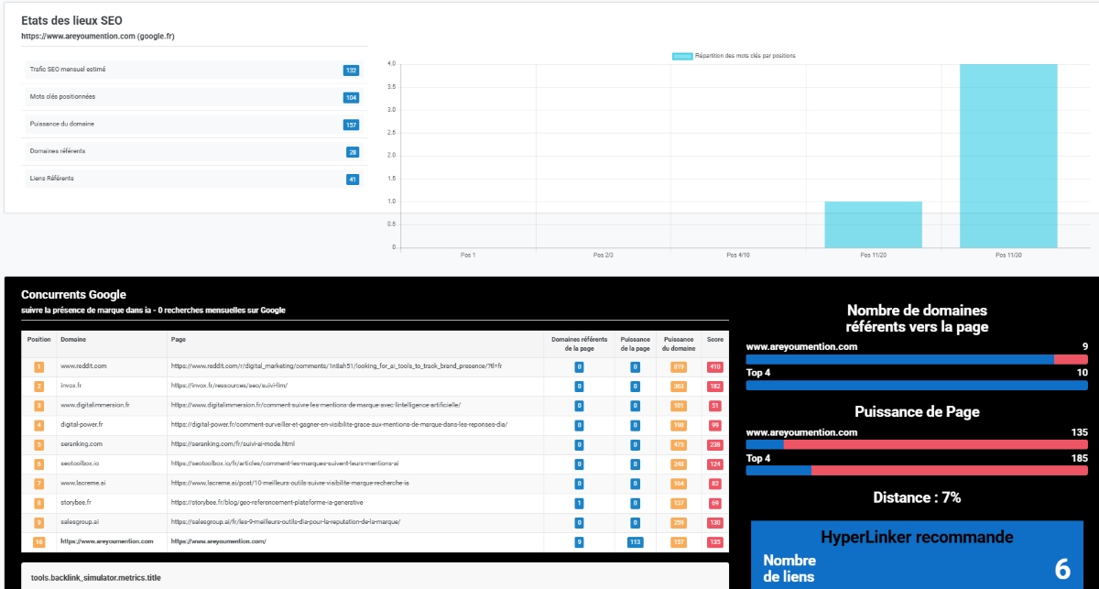
Task: Click position badge 1 in the reddit row
Action: click(x=39, y=366)
